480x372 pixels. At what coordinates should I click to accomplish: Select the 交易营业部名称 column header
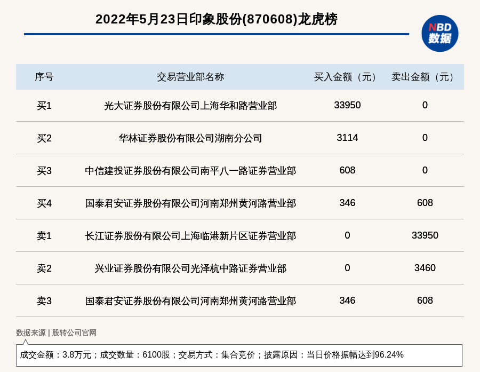(190, 77)
